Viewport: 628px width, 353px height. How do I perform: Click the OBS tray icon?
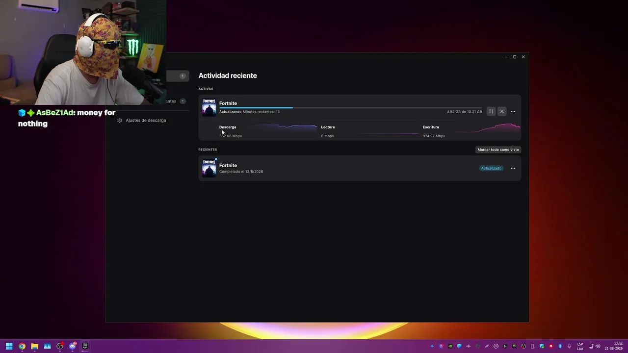(523, 346)
